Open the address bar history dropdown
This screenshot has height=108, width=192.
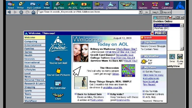140,12
